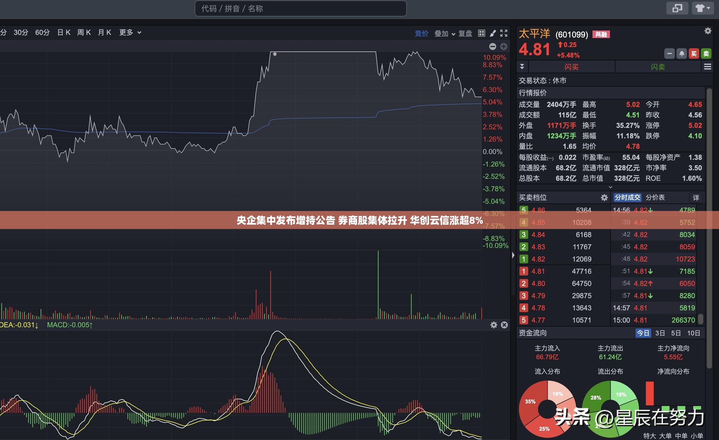Collapse side panel with triangle arrow

513,255
